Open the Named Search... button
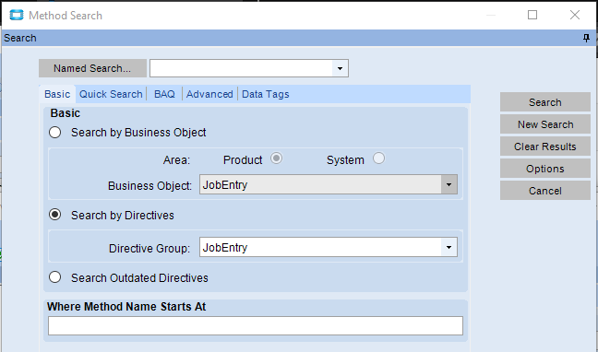The width and height of the screenshot is (598, 352). click(92, 68)
